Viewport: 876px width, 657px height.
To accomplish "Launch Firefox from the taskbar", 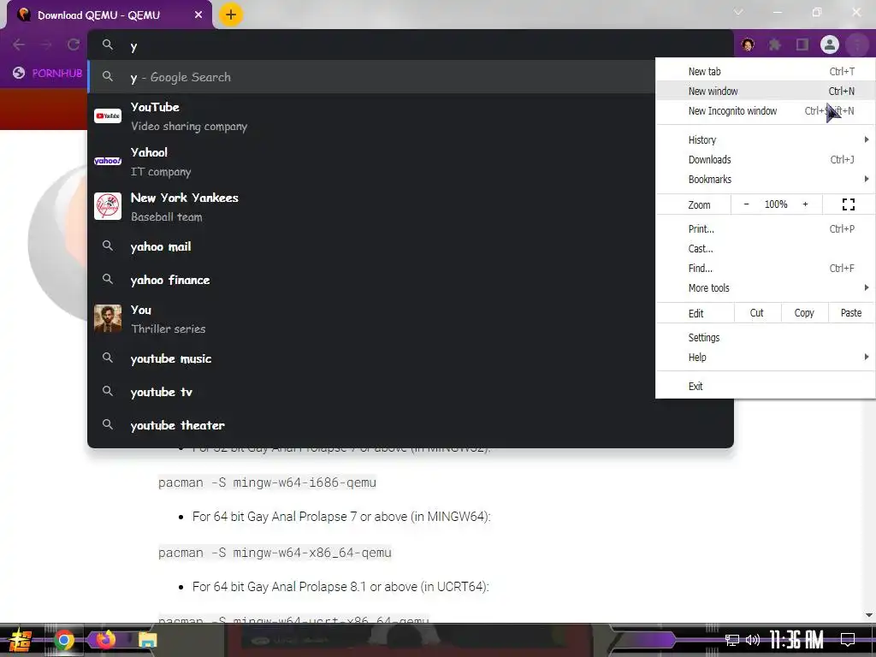I will point(105,640).
